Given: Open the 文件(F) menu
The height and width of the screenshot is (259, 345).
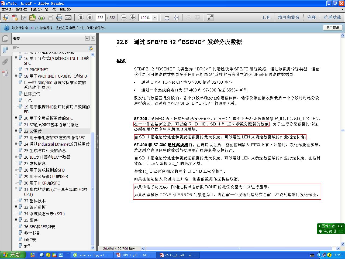Looking at the screenshot, I should [7, 9].
